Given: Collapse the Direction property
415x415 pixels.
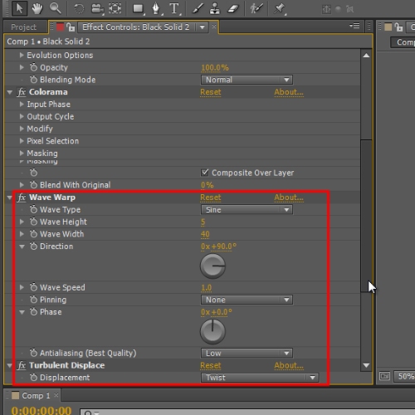Looking at the screenshot, I should click(x=22, y=247).
